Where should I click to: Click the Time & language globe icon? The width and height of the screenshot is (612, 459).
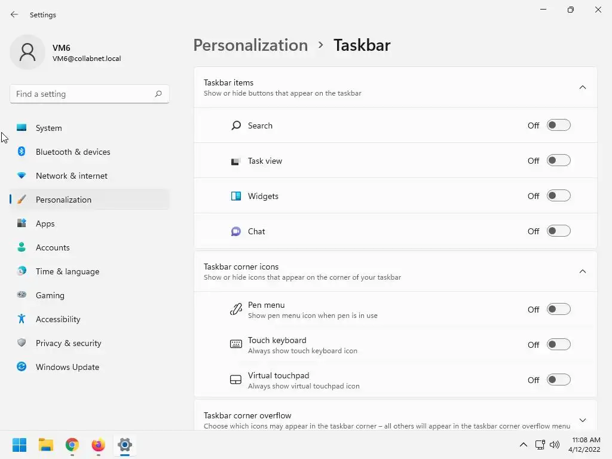[22, 271]
